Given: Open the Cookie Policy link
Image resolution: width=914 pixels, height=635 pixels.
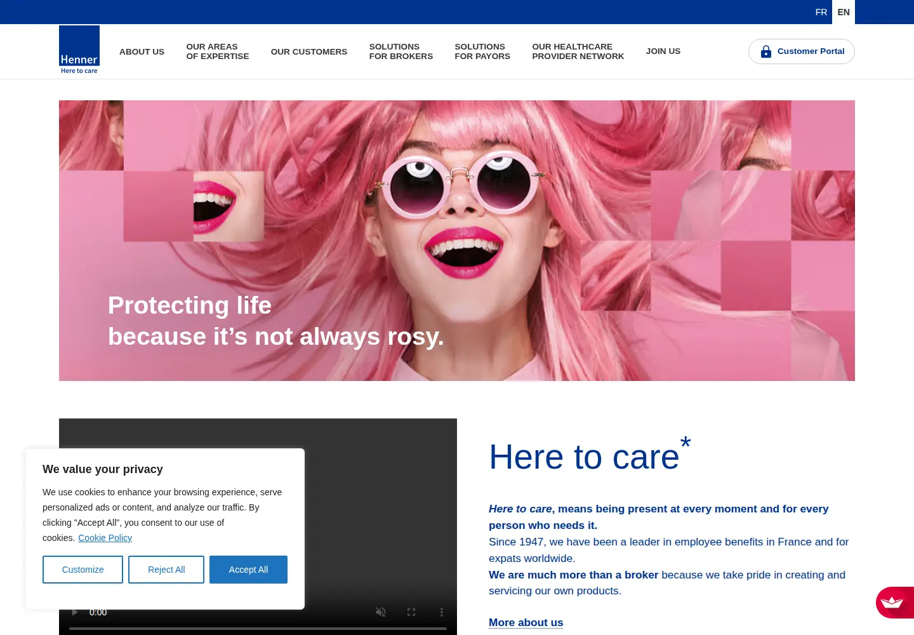Looking at the screenshot, I should 105,538.
